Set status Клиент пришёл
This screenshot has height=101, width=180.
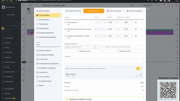94,11
